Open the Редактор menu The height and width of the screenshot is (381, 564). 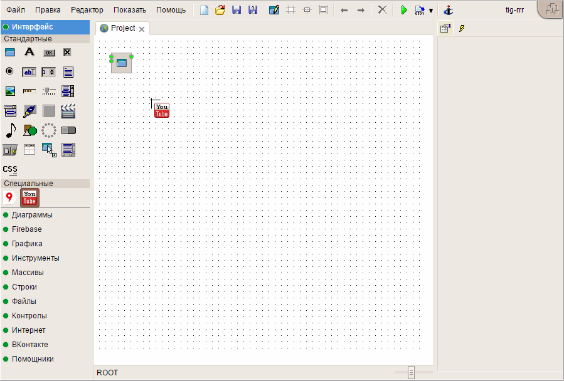87,10
